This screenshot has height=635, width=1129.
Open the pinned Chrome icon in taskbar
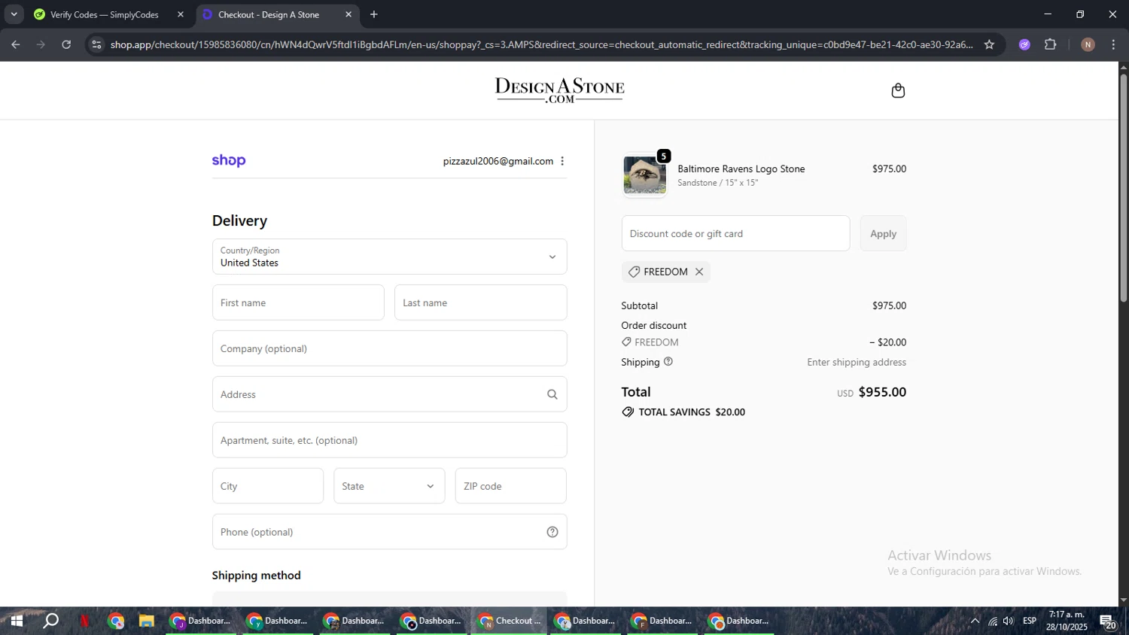coord(116,621)
